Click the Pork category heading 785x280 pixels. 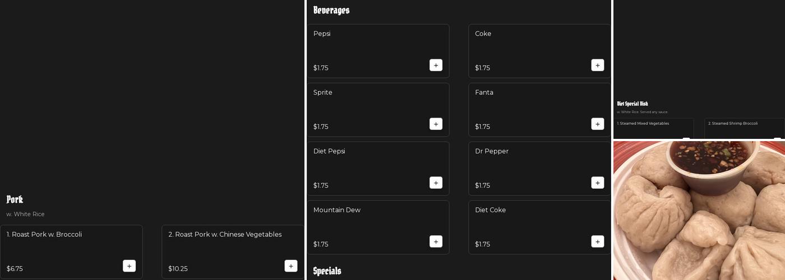pos(15,199)
